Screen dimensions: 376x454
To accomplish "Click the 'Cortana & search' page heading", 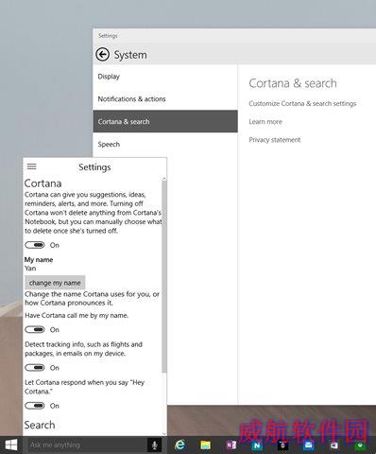I will (x=293, y=83).
